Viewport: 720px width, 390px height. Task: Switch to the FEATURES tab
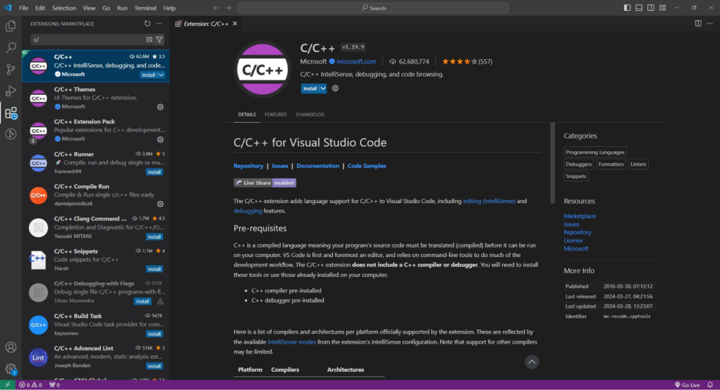tap(275, 114)
